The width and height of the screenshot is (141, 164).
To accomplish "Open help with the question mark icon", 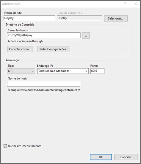I will click(x=125, y=4).
